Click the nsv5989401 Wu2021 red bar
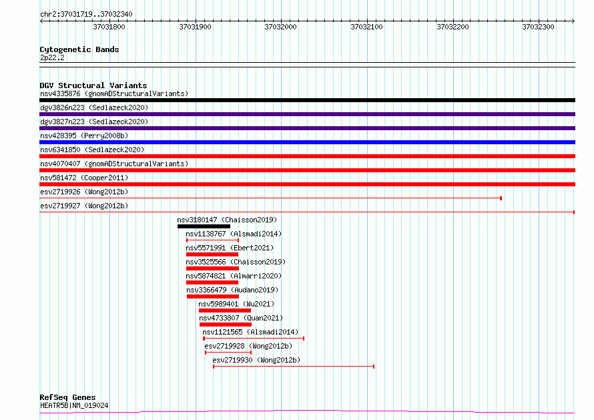This screenshot has width=594, height=420. pos(225,310)
